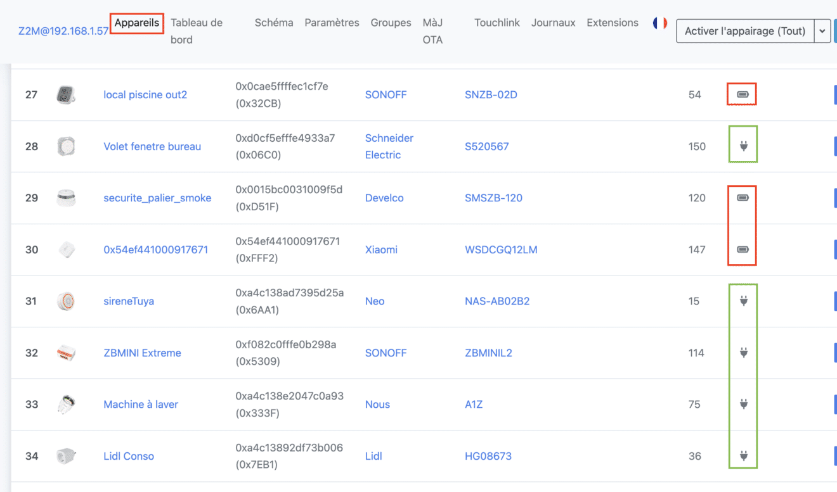Click the power plug icon for Volet fenetre bureau
837x492 pixels.
tap(742, 145)
